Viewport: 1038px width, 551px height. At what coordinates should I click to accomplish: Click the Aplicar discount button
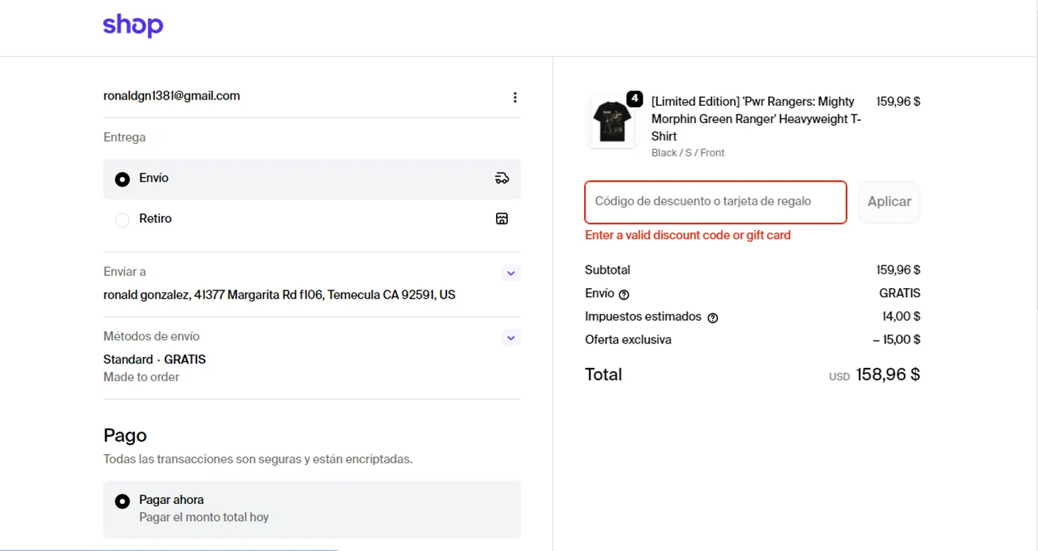click(x=889, y=202)
